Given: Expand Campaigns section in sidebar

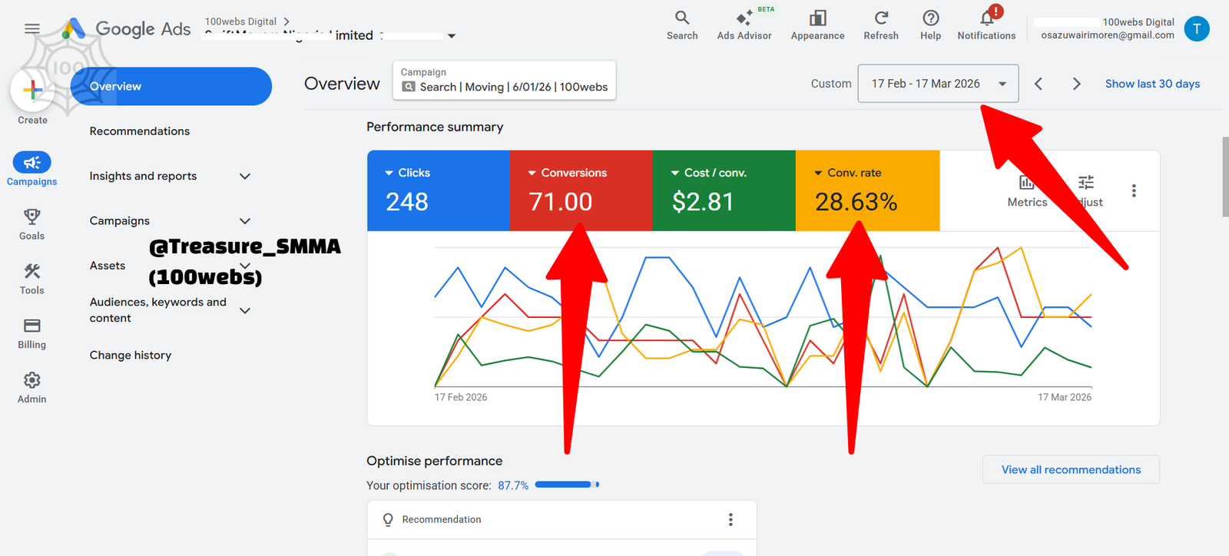Looking at the screenshot, I should tap(245, 221).
